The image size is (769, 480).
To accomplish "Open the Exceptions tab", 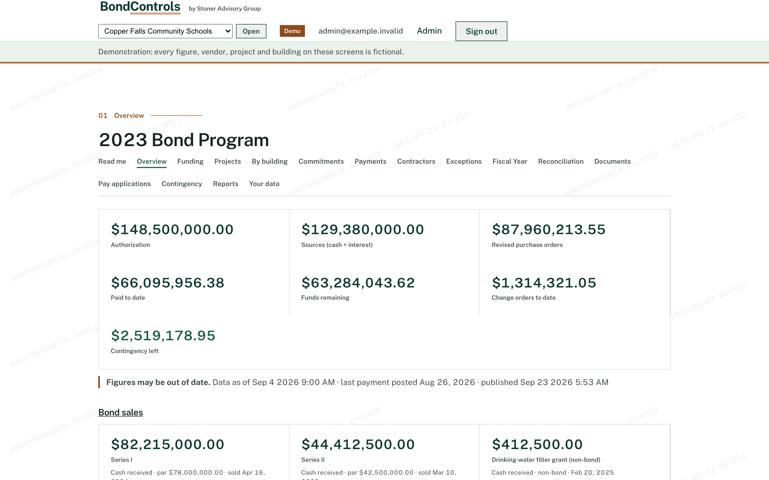I will pyautogui.click(x=464, y=161).
